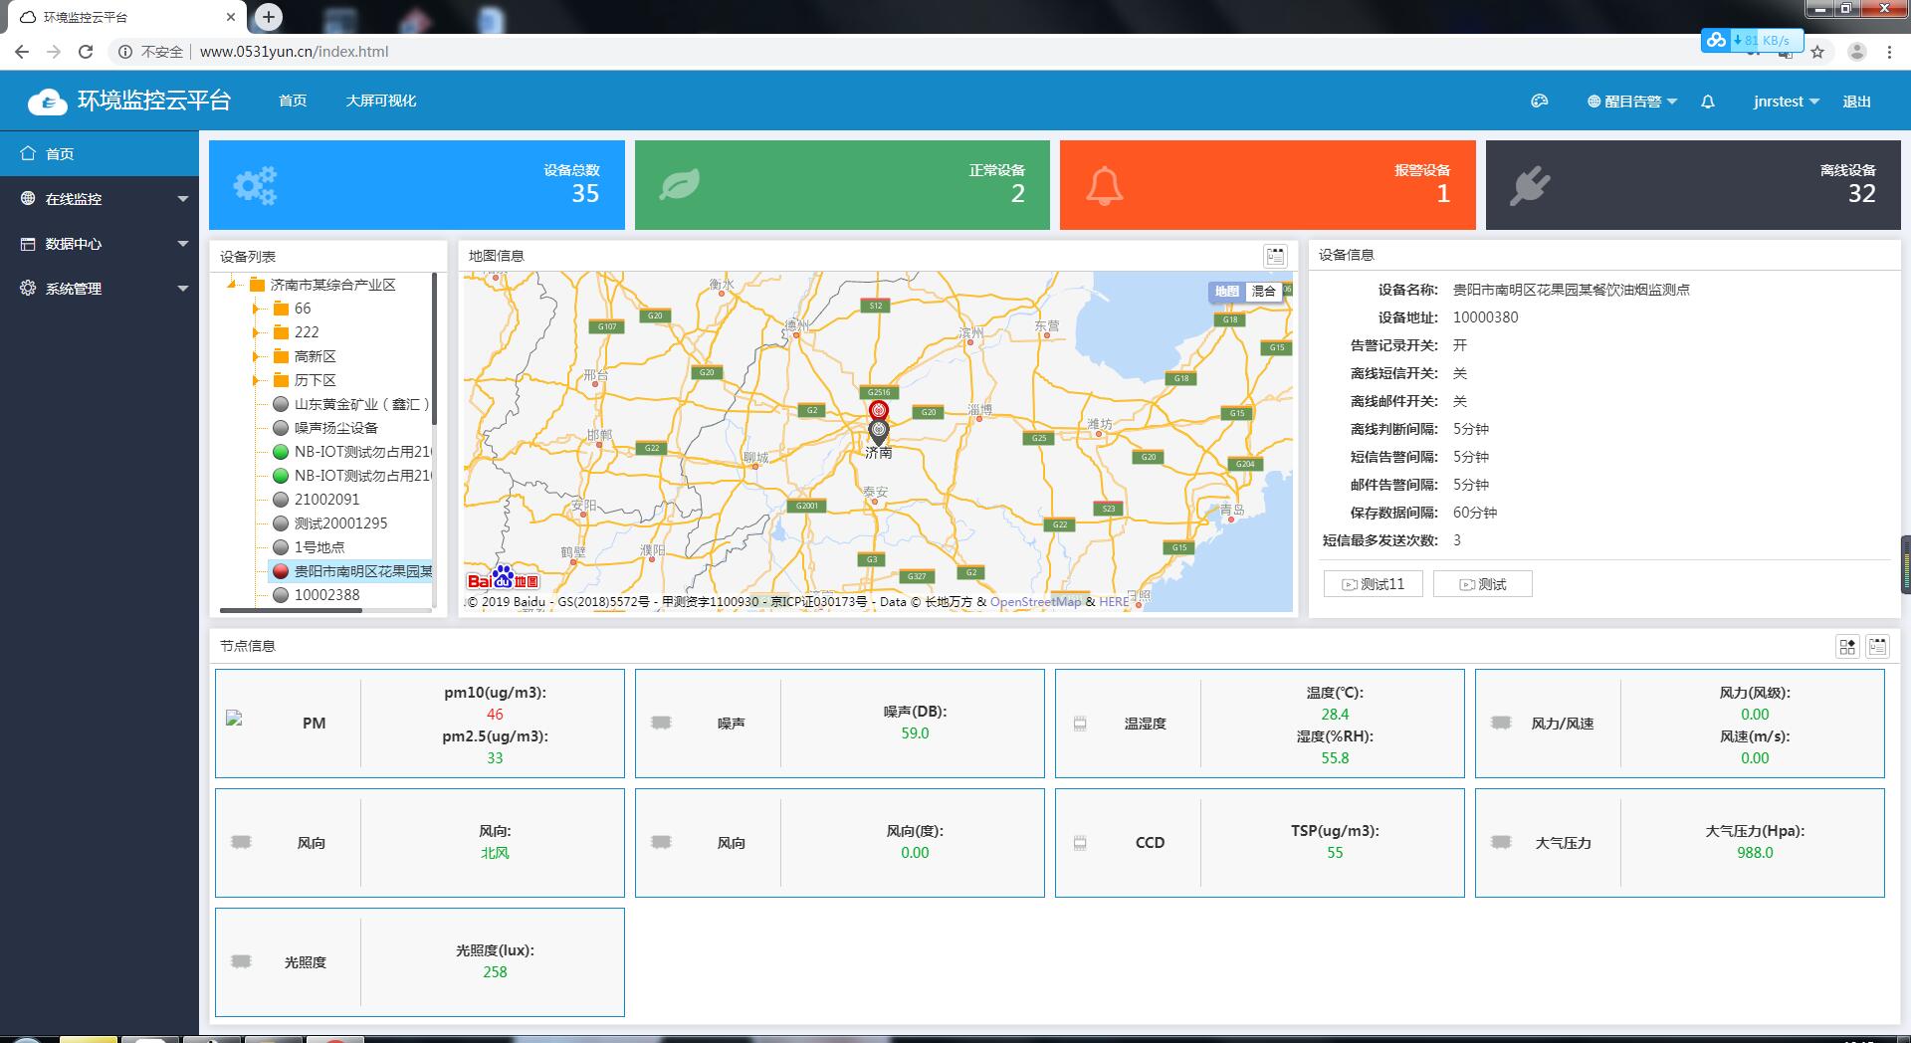Open the 醒目告警 dropdown
Viewport: 1911px width, 1043px height.
[1632, 102]
